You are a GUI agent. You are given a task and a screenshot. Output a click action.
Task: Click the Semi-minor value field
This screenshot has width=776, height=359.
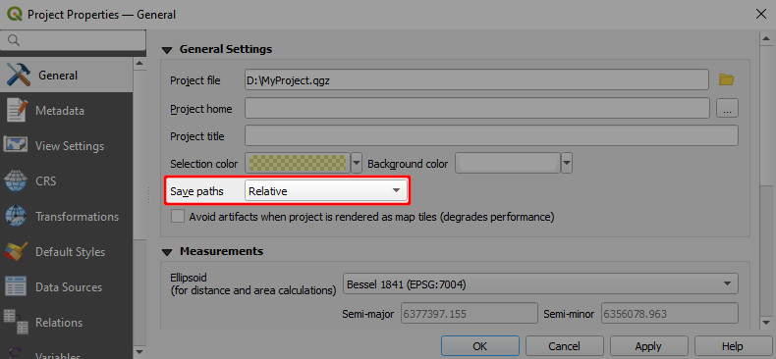coord(670,314)
